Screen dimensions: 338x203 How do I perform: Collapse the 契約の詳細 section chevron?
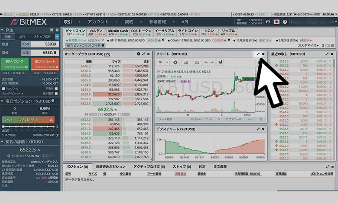[x=2, y=142]
